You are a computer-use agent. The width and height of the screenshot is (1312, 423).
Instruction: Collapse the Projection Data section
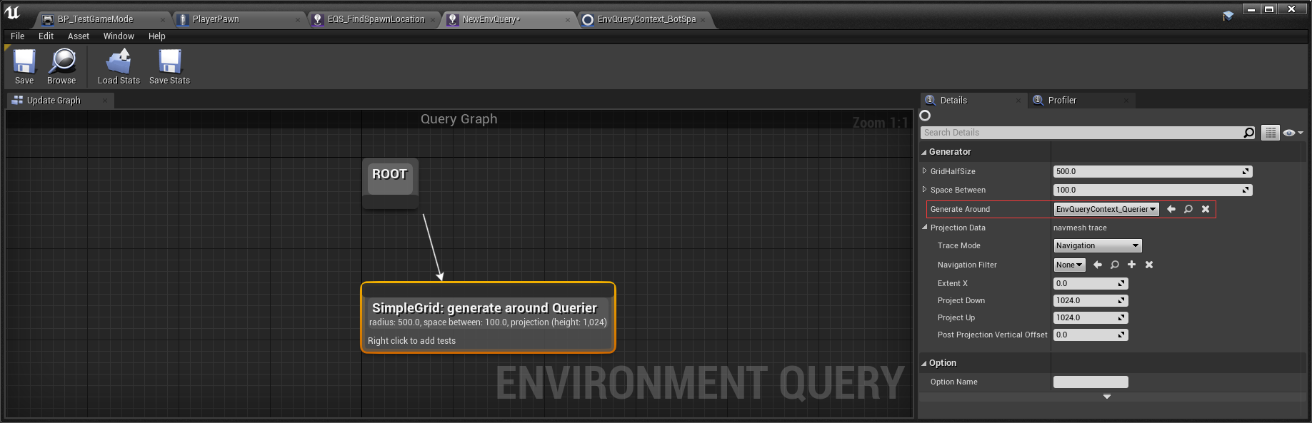pos(925,228)
